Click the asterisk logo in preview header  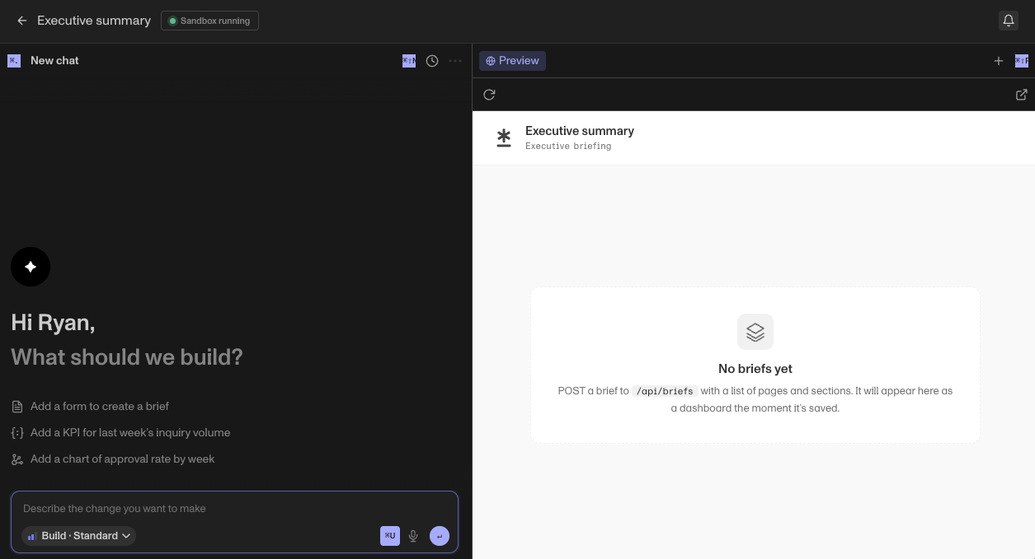(x=504, y=137)
